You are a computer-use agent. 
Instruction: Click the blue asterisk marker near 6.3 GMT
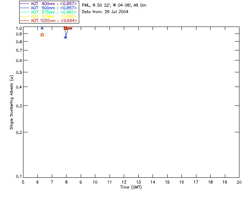click(42, 28)
